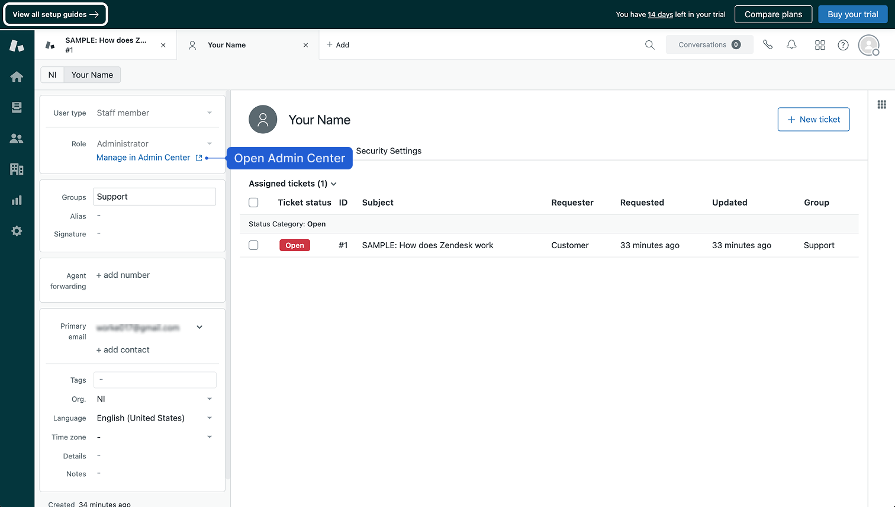Open the user profile avatar menu
Viewport: 895px width, 507px height.
click(x=869, y=45)
